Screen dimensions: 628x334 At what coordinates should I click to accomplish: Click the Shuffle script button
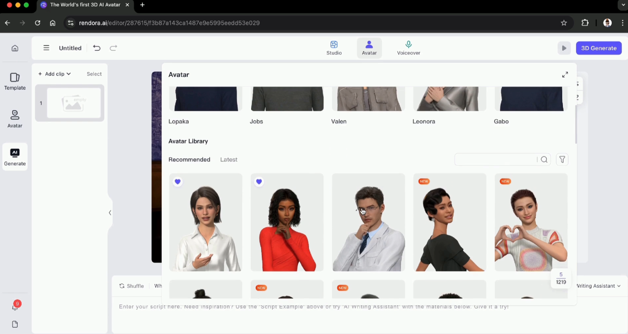click(x=131, y=286)
